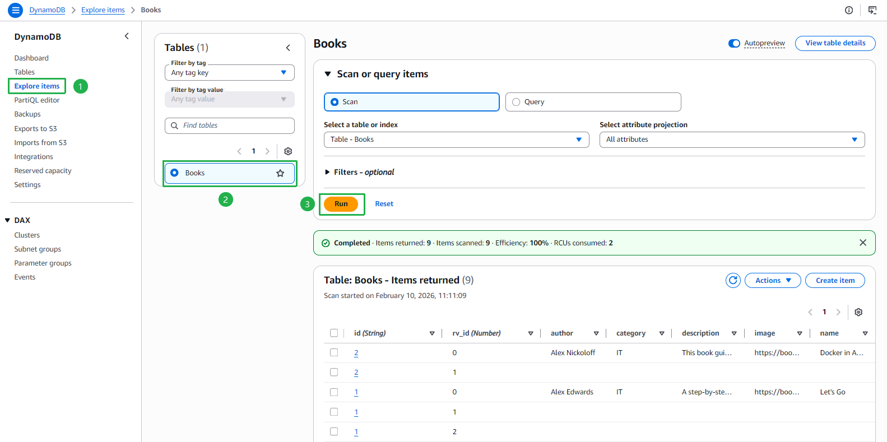
Task: Click the Docker in A… name cell
Action: pos(842,353)
